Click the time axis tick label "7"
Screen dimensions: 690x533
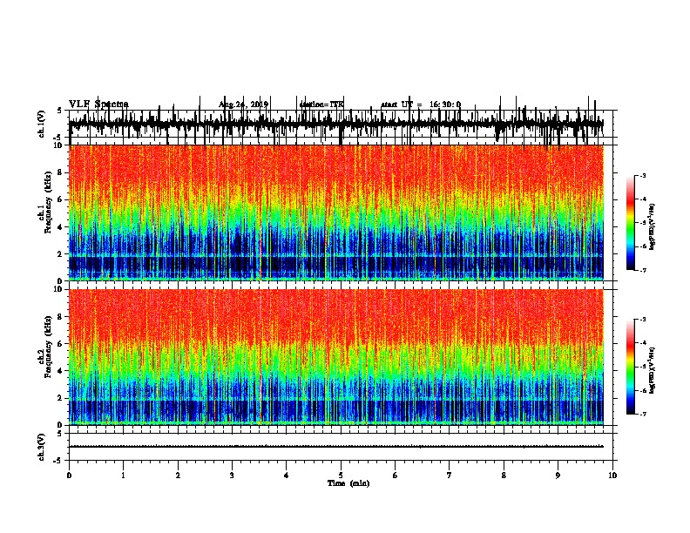point(450,476)
